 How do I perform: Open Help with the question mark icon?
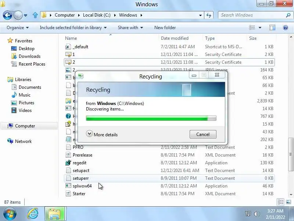(286, 28)
